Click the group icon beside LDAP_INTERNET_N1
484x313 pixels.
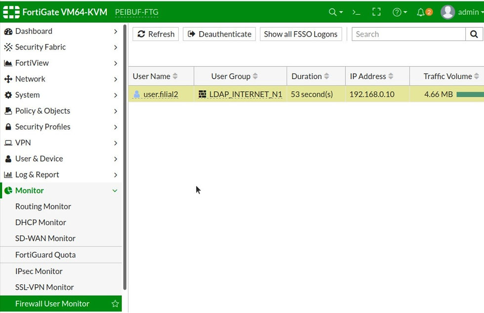pyautogui.click(x=202, y=94)
